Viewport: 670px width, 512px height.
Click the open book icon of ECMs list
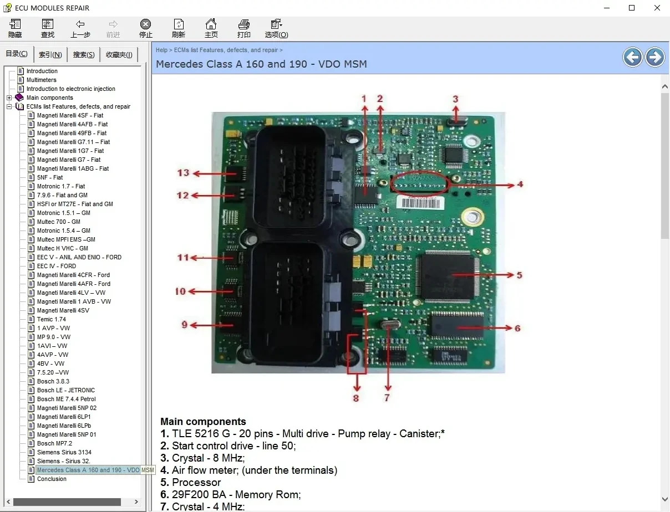click(x=19, y=106)
